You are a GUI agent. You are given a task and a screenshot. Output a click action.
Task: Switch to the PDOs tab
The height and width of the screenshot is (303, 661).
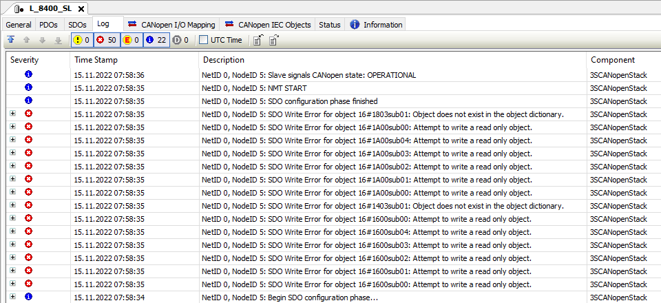[x=48, y=25]
